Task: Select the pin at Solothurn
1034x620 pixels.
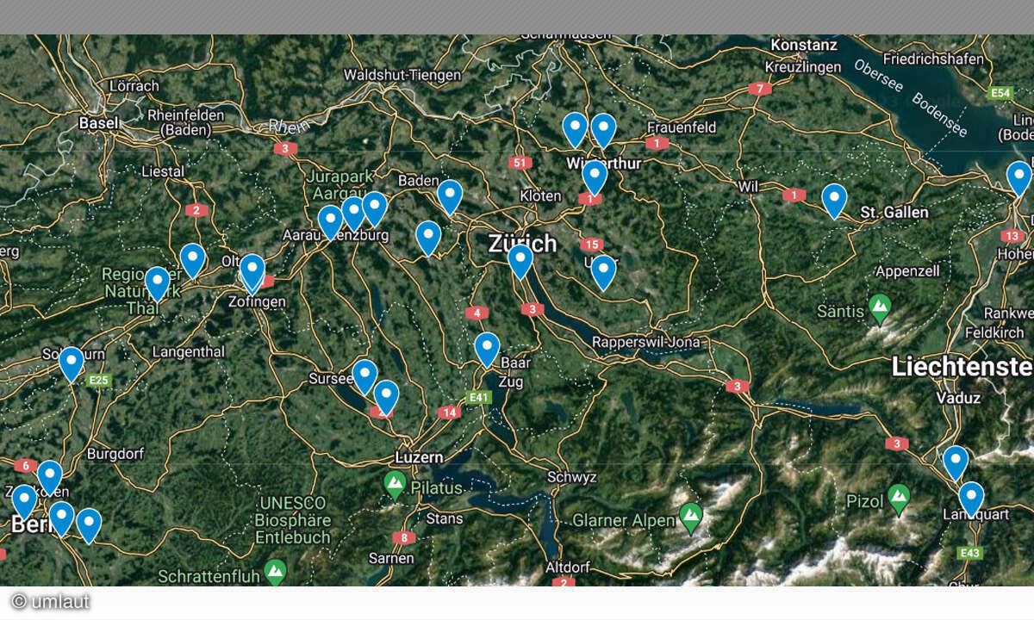Action: (72, 363)
